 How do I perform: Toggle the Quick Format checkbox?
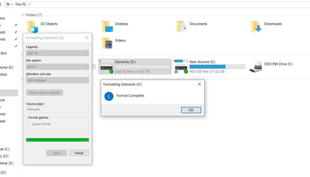click(30, 124)
